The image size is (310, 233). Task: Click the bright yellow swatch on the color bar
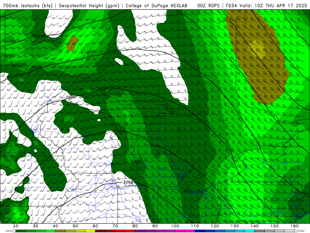(x=90, y=231)
